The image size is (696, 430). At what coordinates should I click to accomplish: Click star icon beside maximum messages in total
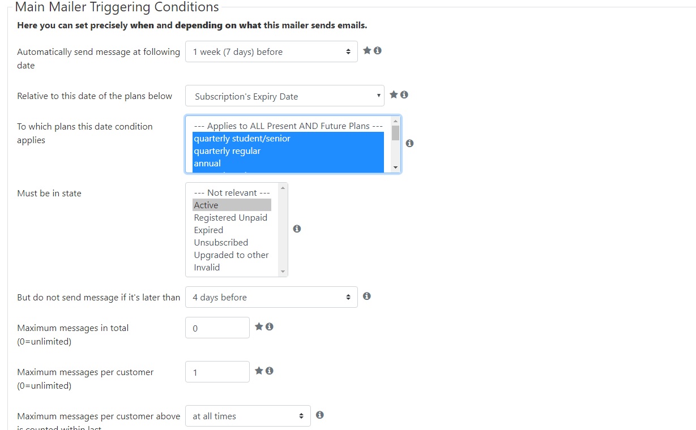[x=259, y=326]
